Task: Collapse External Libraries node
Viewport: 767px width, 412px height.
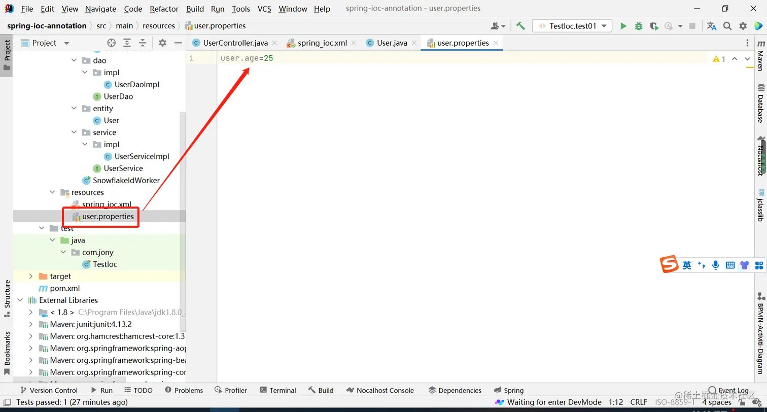Action: (x=20, y=300)
